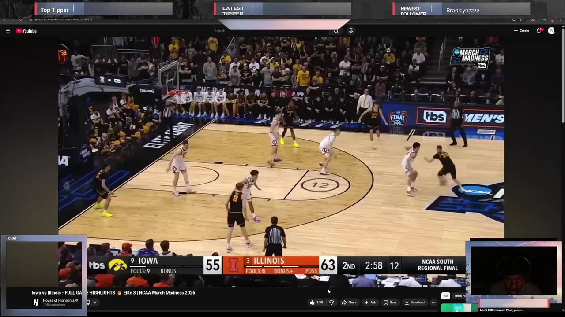Viewport: 565px width, 317px height.
Task: Select the All filter chip
Action: (x=445, y=296)
